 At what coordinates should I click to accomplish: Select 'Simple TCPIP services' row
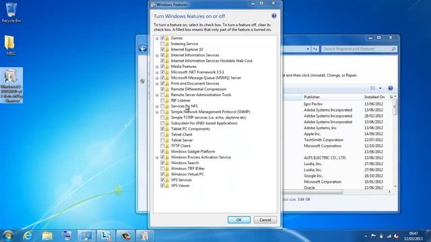208,118
